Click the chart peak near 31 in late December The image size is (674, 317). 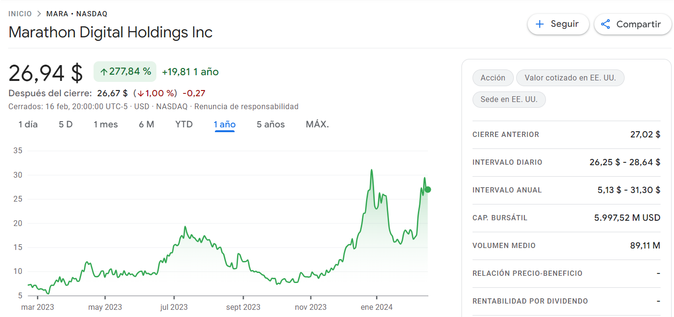(371, 170)
